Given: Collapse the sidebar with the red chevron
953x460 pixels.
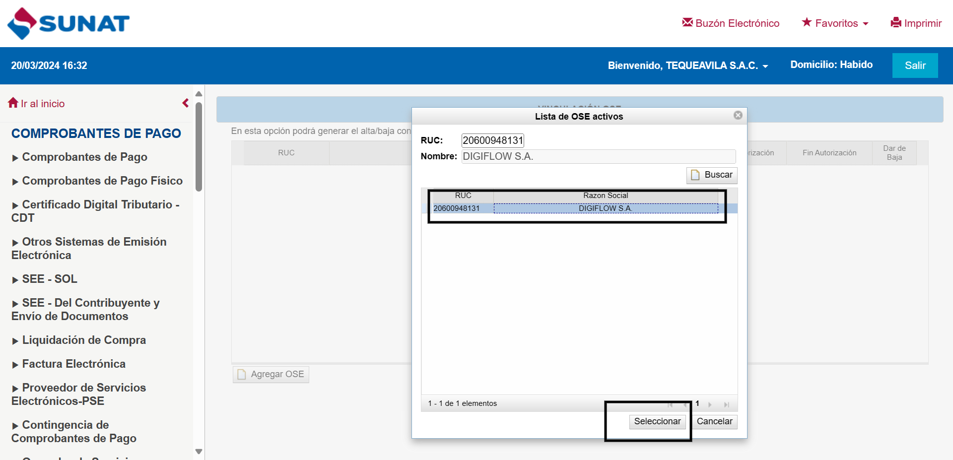Looking at the screenshot, I should pos(186,103).
